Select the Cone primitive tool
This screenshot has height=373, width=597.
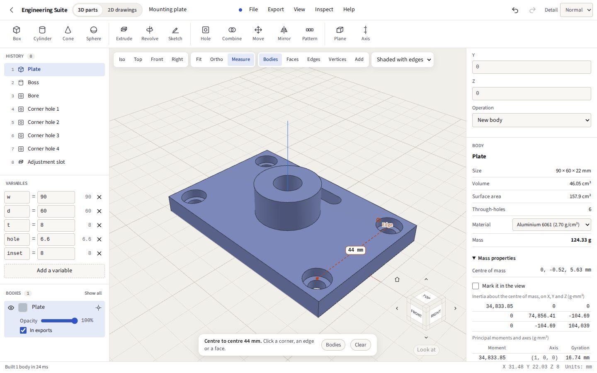(x=68, y=34)
